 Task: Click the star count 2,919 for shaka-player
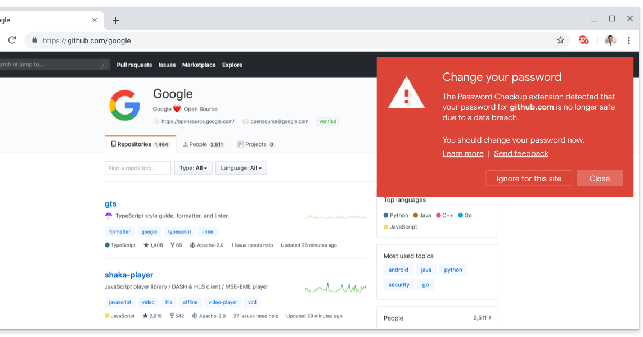(x=152, y=316)
